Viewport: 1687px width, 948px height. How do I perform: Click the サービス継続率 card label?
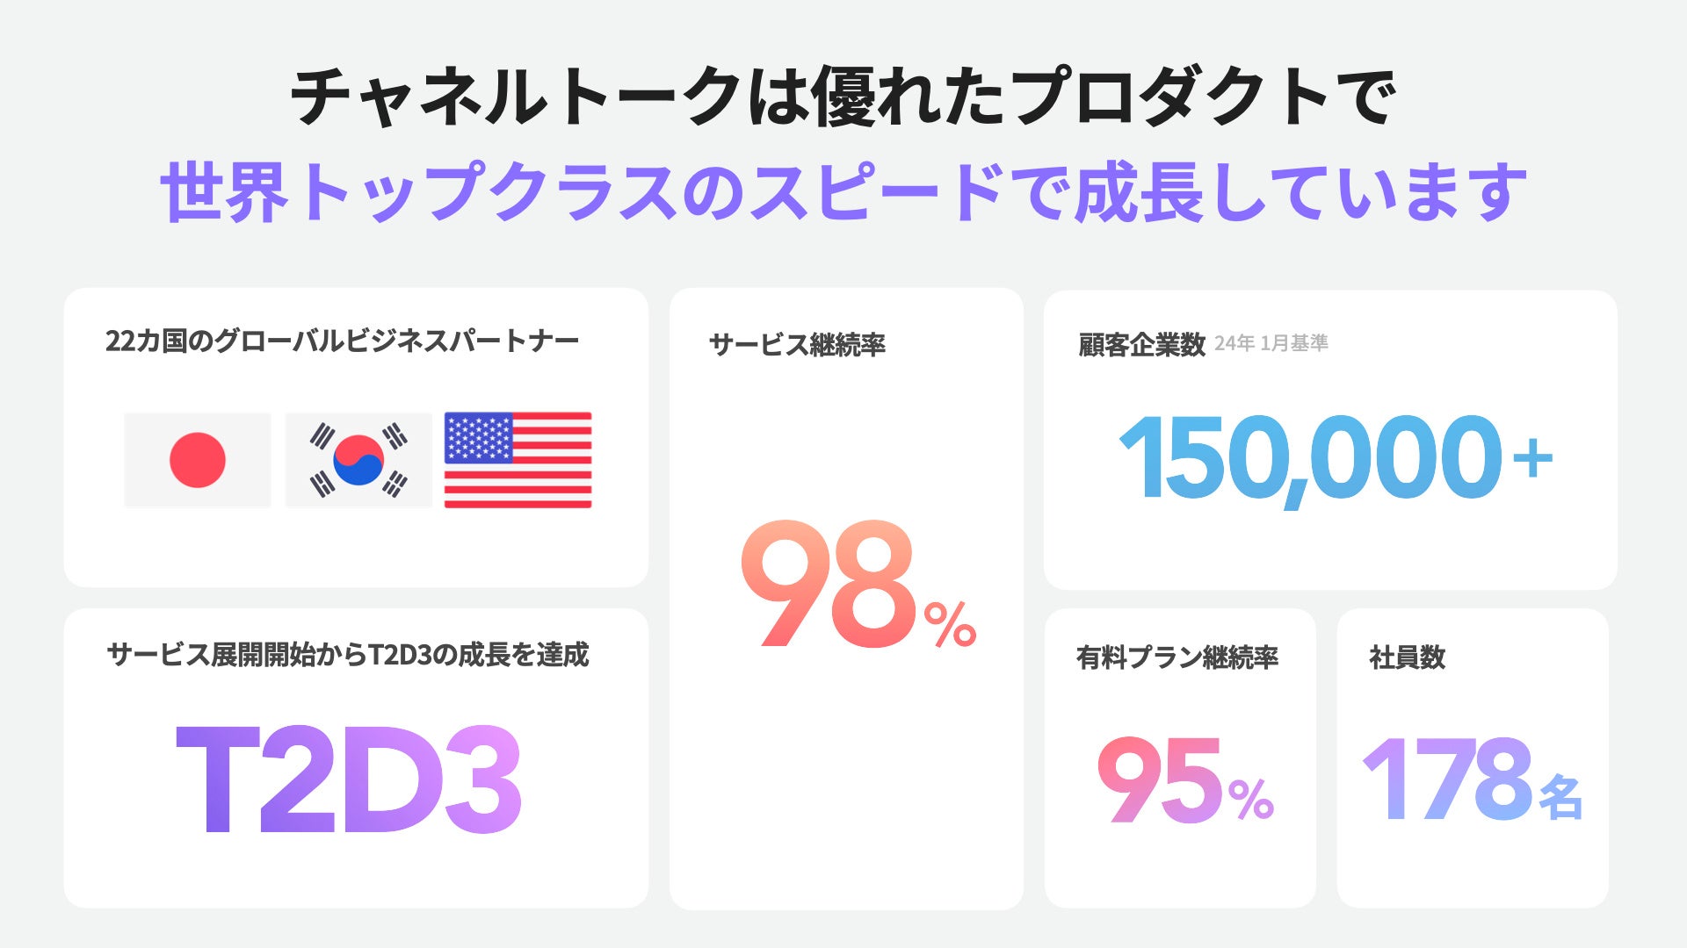pyautogui.click(x=797, y=345)
